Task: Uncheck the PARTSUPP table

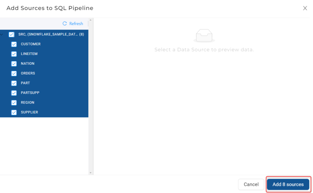Action: (x=14, y=93)
